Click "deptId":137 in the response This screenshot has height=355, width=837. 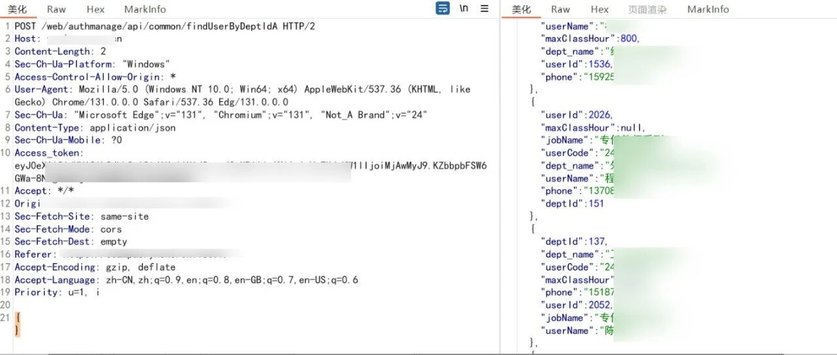pos(574,242)
